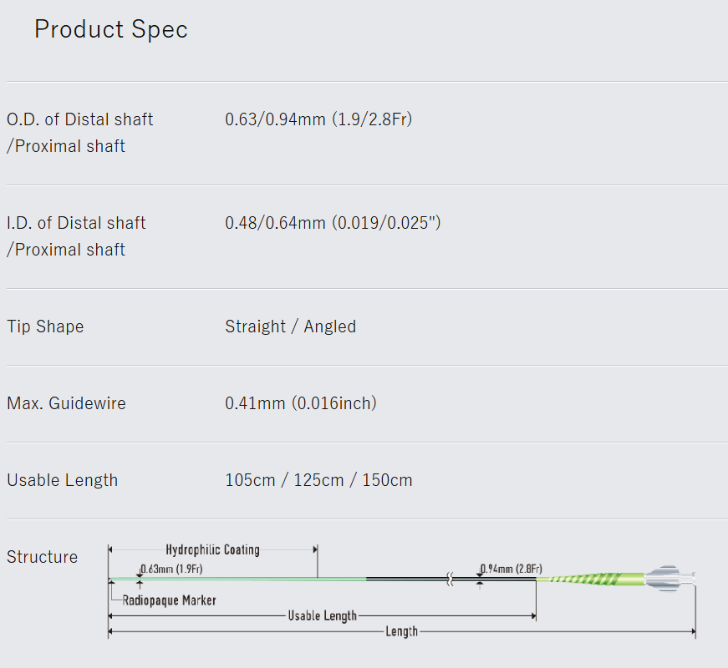Click the 0.63mm (1.9Fr) diagram annotation
Image resolution: width=728 pixels, height=668 pixels.
click(172, 569)
